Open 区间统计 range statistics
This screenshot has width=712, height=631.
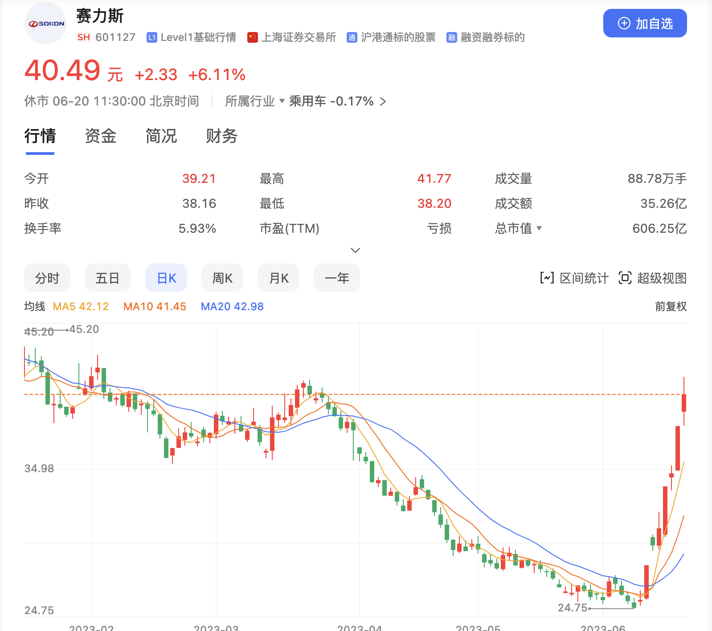tap(574, 278)
